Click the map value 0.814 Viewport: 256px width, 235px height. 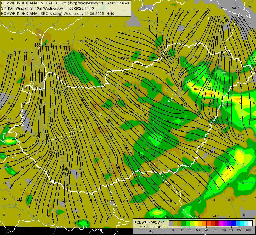(x=236, y=8)
